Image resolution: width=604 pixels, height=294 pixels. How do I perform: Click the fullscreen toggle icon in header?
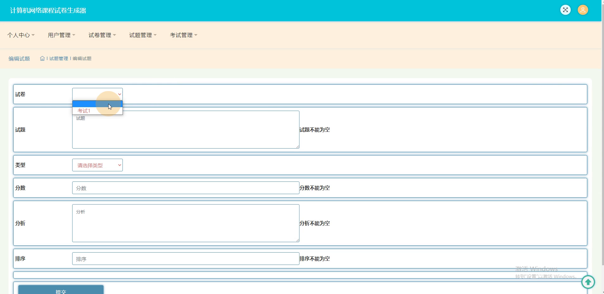(565, 10)
